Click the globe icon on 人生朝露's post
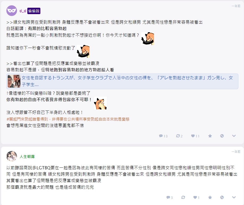This screenshot has height=205, width=244. point(222,197)
